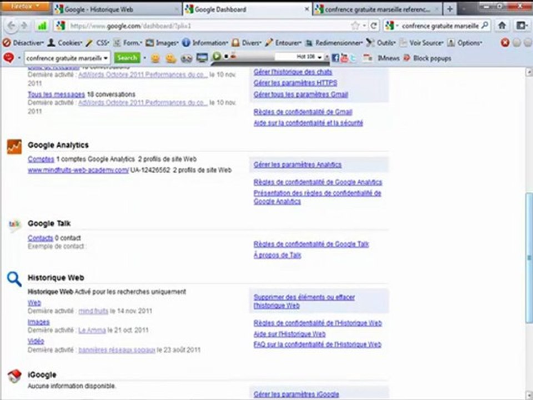Click the first yellow smiley icon

pos(155,58)
